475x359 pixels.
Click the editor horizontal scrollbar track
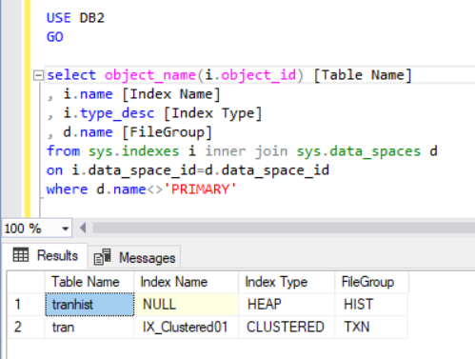coord(284,228)
